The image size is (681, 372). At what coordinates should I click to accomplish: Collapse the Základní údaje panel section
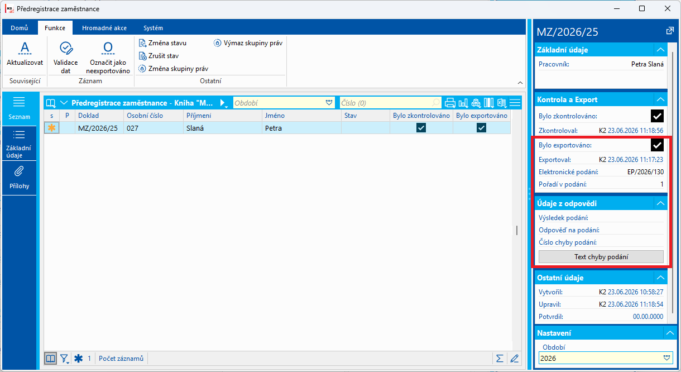point(660,50)
